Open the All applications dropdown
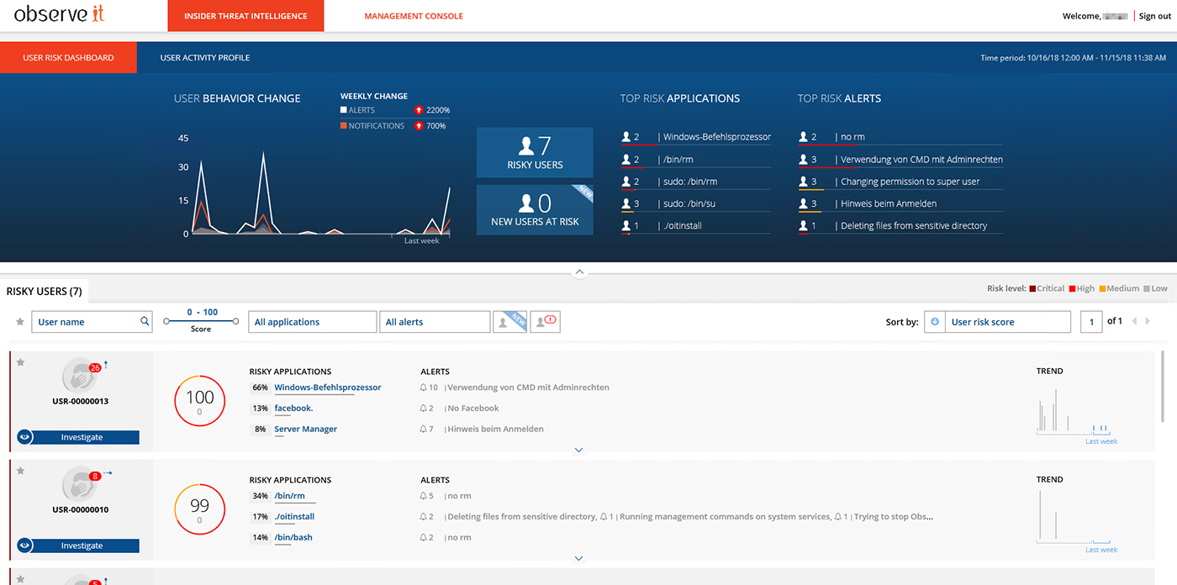Image resolution: width=1177 pixels, height=585 pixels. pos(313,322)
